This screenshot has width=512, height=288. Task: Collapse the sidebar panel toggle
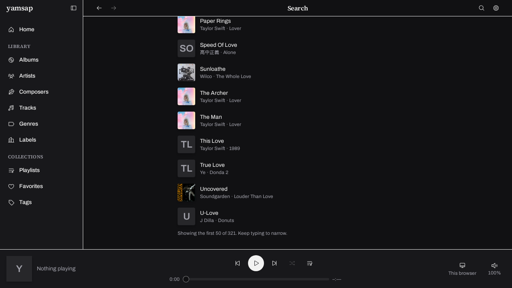[x=74, y=8]
